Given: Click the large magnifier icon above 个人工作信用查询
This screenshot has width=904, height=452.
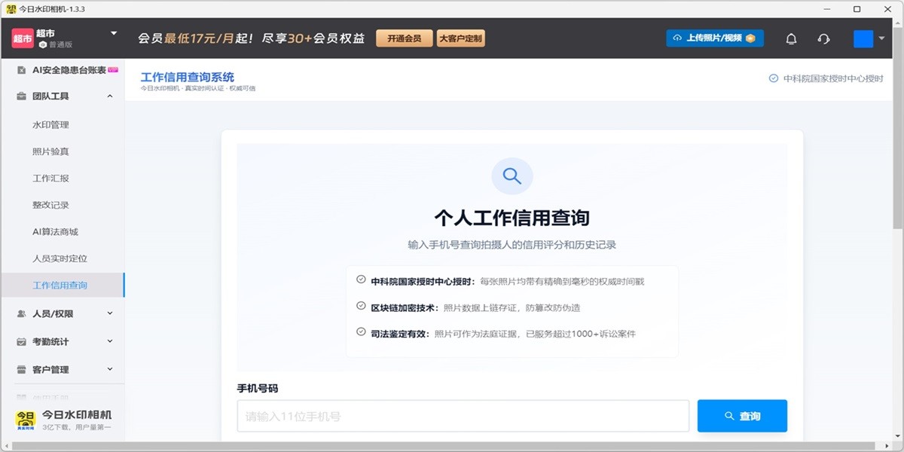Looking at the screenshot, I should [512, 176].
